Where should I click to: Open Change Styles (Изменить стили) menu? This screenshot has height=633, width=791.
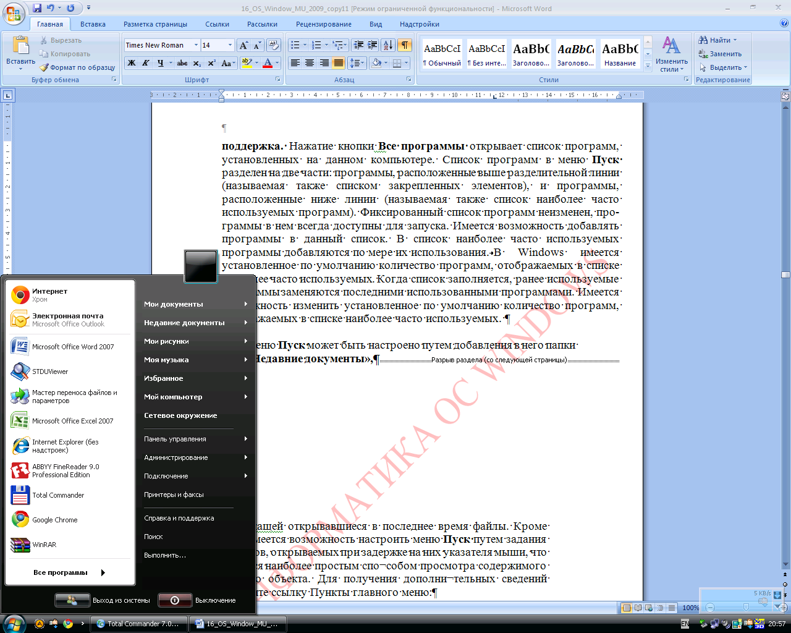(672, 54)
